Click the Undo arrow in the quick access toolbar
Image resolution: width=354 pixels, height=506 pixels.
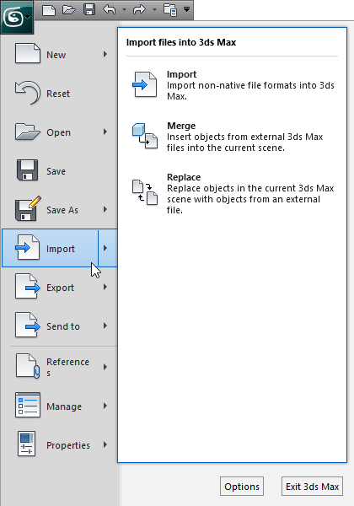[110, 9]
